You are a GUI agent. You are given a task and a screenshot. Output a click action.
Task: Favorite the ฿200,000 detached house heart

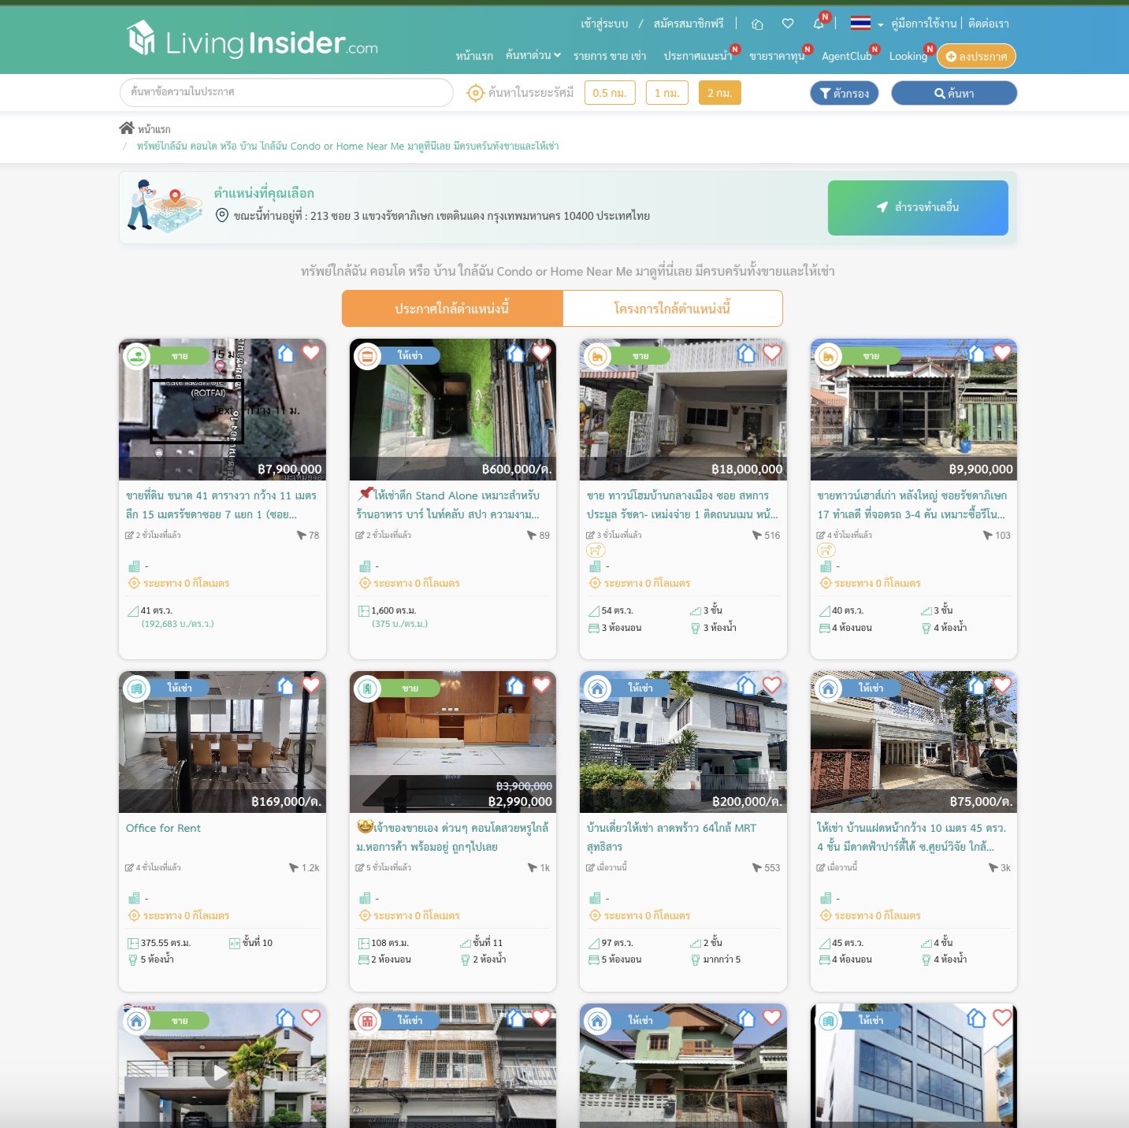pos(772,685)
